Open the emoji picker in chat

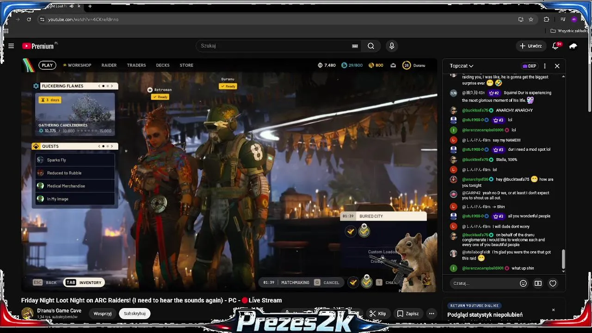(523, 284)
